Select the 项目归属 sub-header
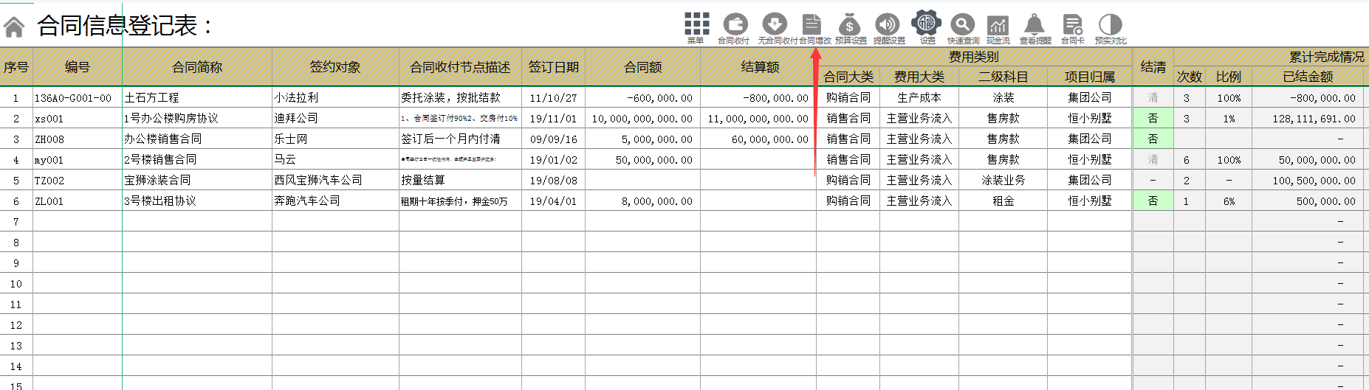Image resolution: width=1369 pixels, height=390 pixels. pos(1090,77)
